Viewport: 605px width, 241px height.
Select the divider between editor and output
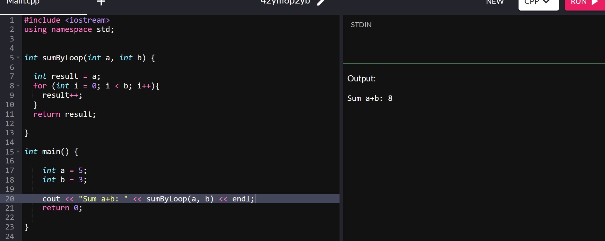(341, 128)
